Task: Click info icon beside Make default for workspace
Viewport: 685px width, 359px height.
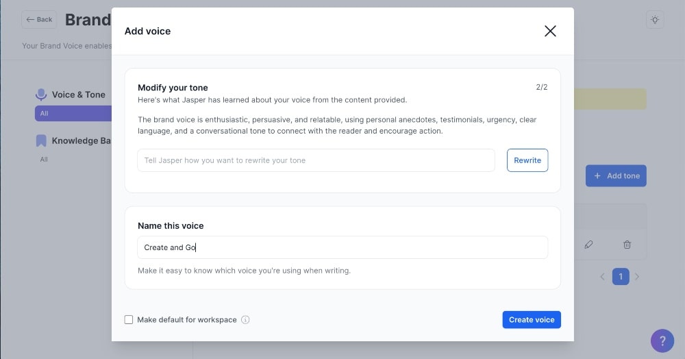Action: point(245,320)
